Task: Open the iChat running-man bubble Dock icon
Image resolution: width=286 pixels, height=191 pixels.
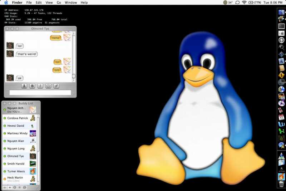Action: (x=281, y=145)
